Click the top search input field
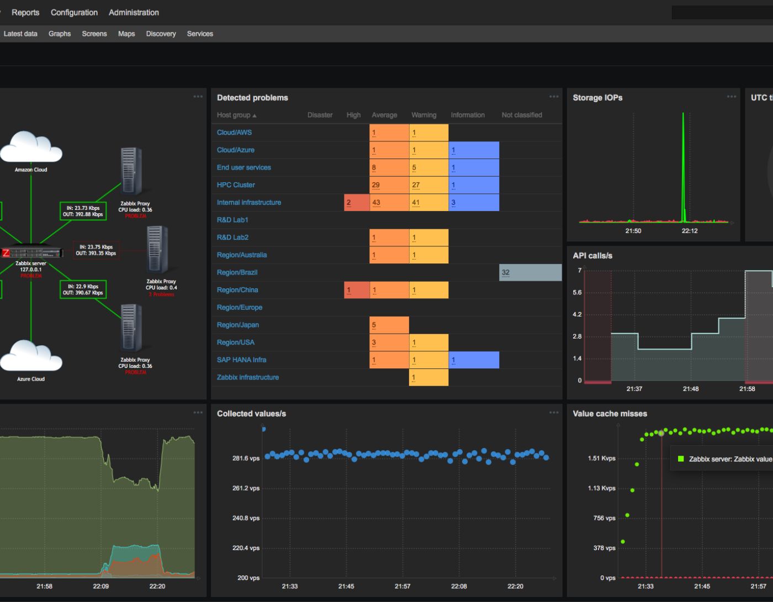 (722, 12)
